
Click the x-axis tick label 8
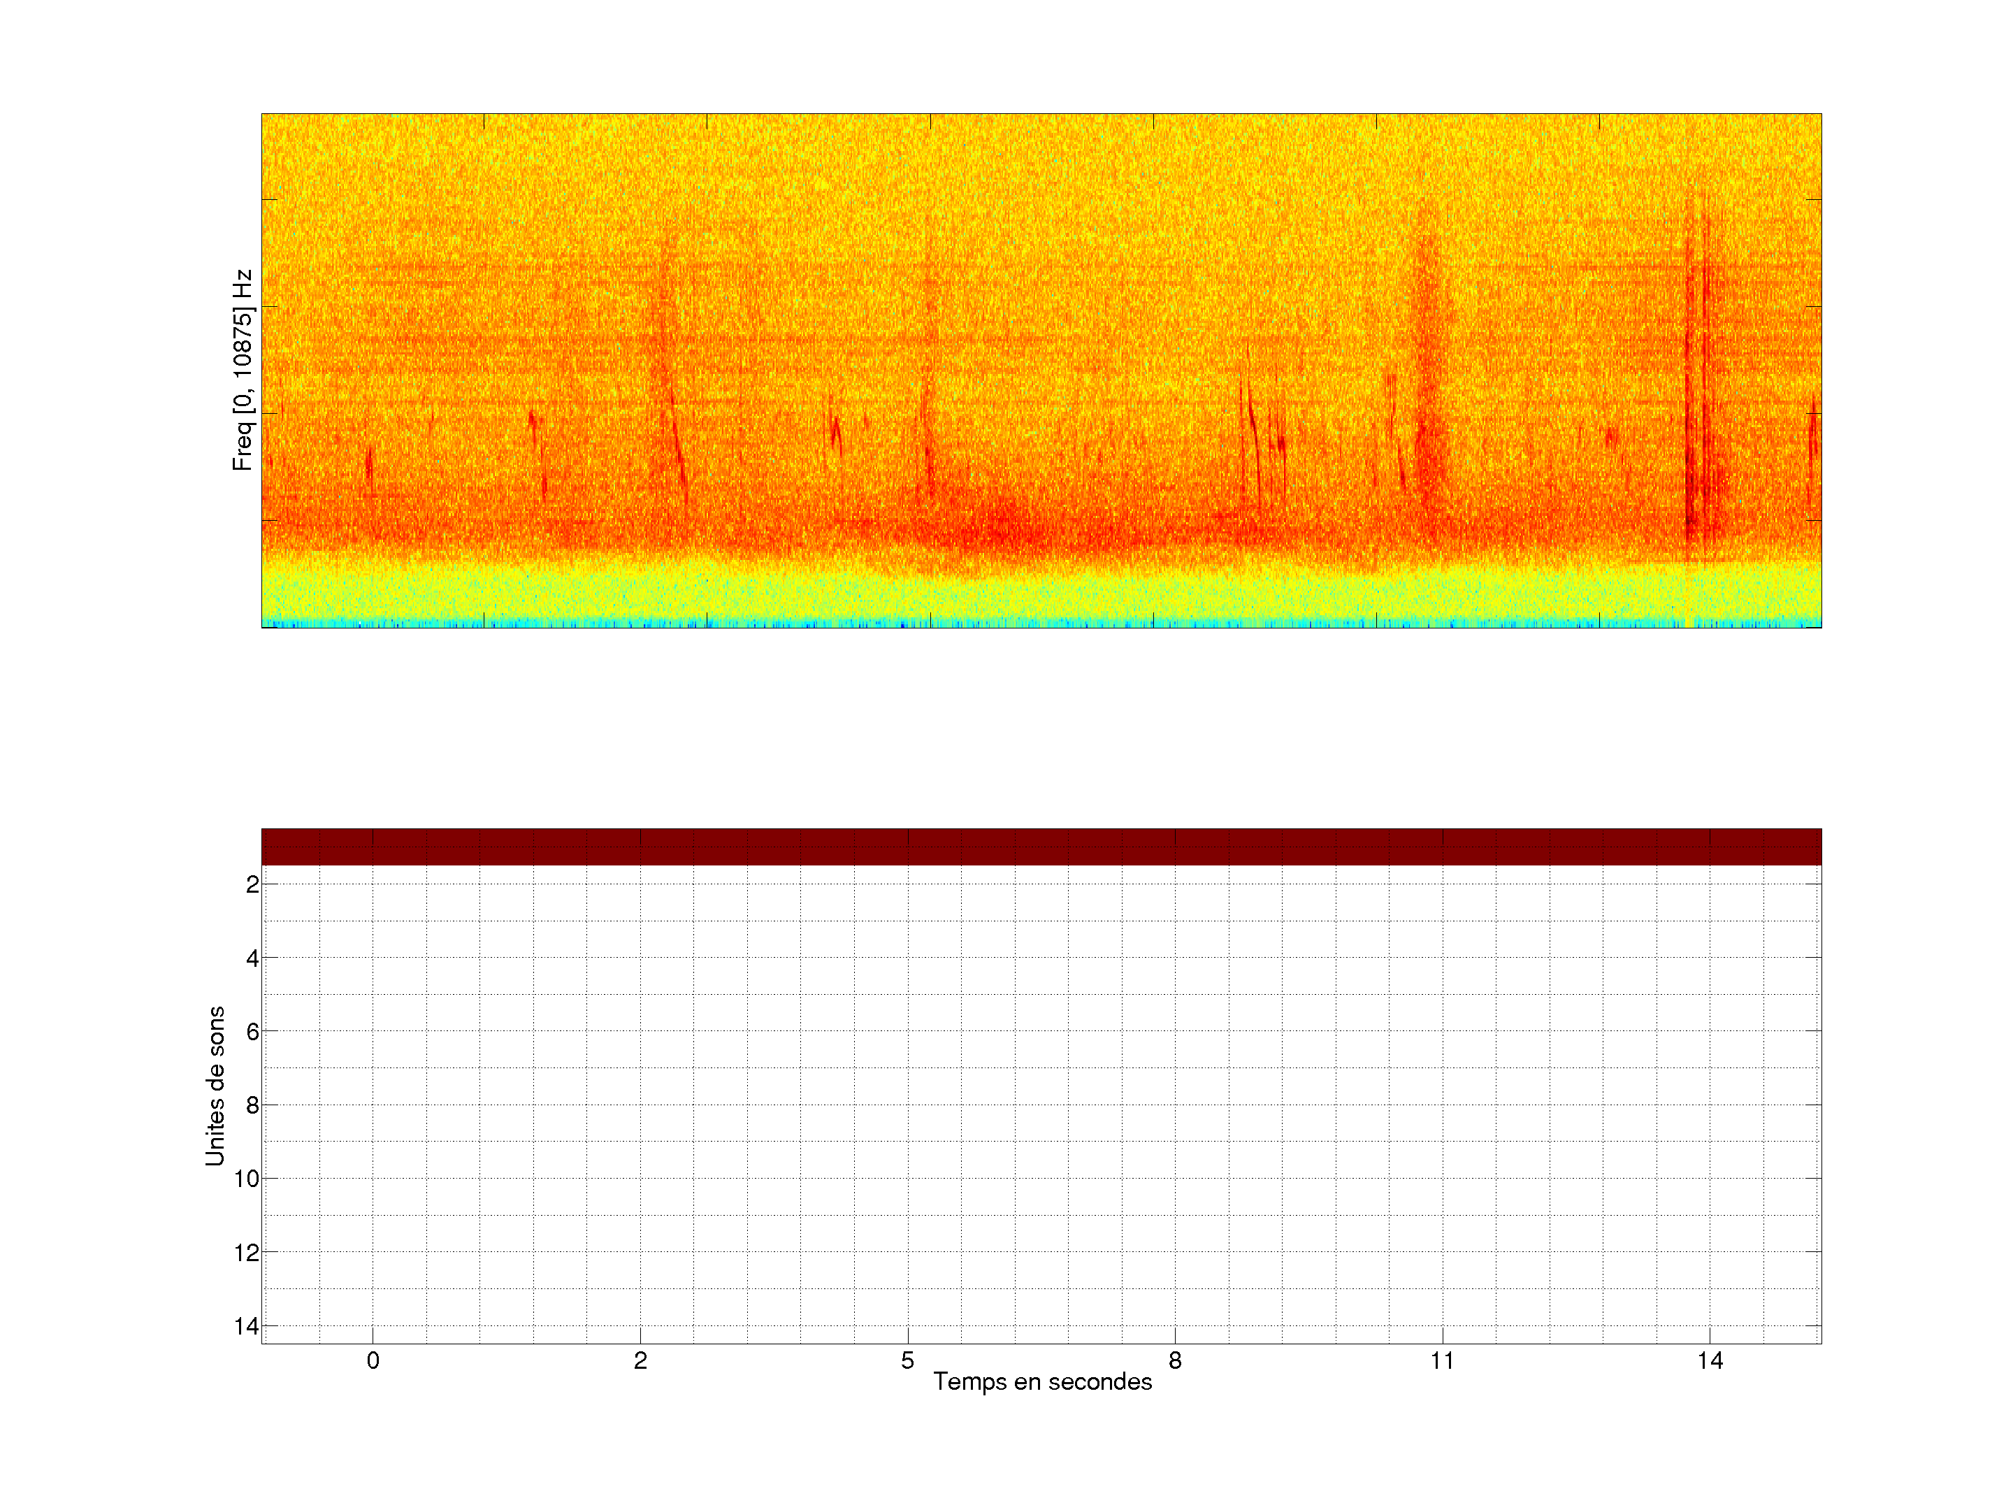coord(1175,1360)
